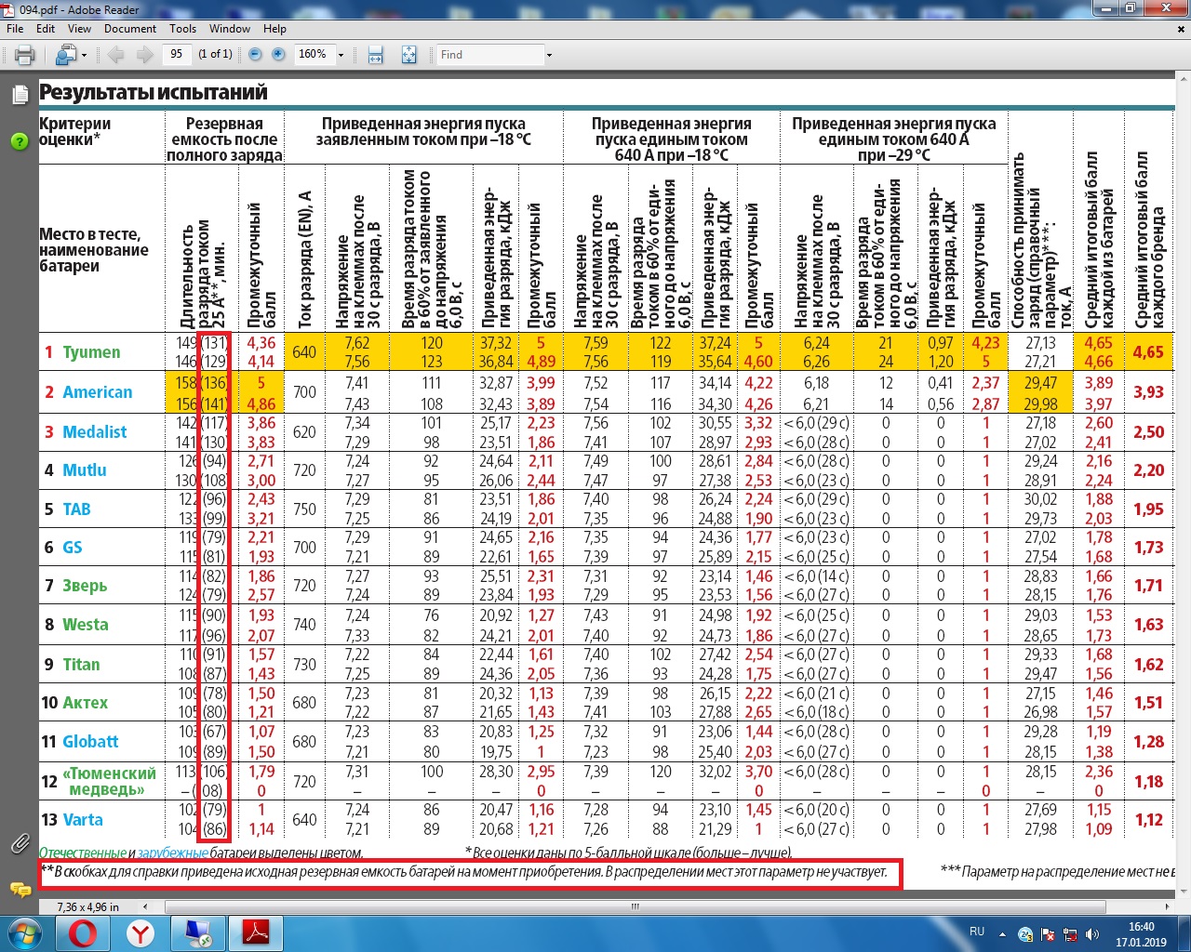Image resolution: width=1191 pixels, height=952 pixels.
Task: Open the File menu
Action: pos(15,29)
